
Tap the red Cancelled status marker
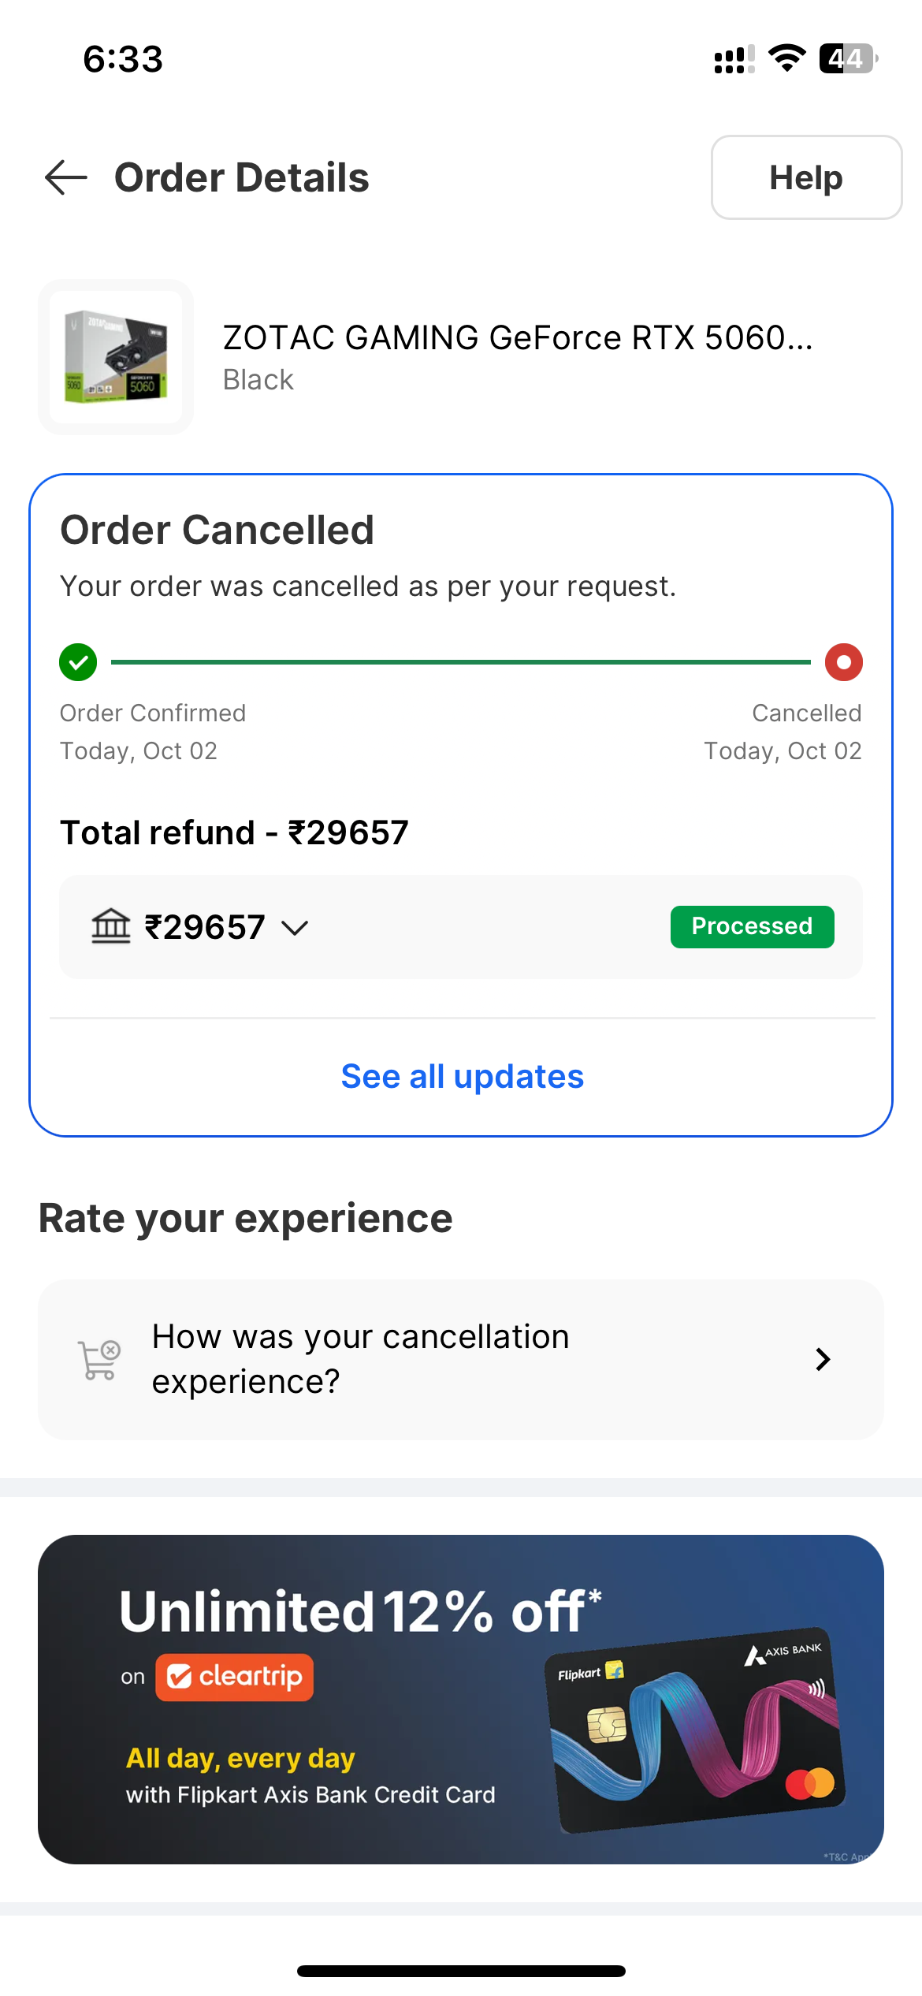coord(843,662)
